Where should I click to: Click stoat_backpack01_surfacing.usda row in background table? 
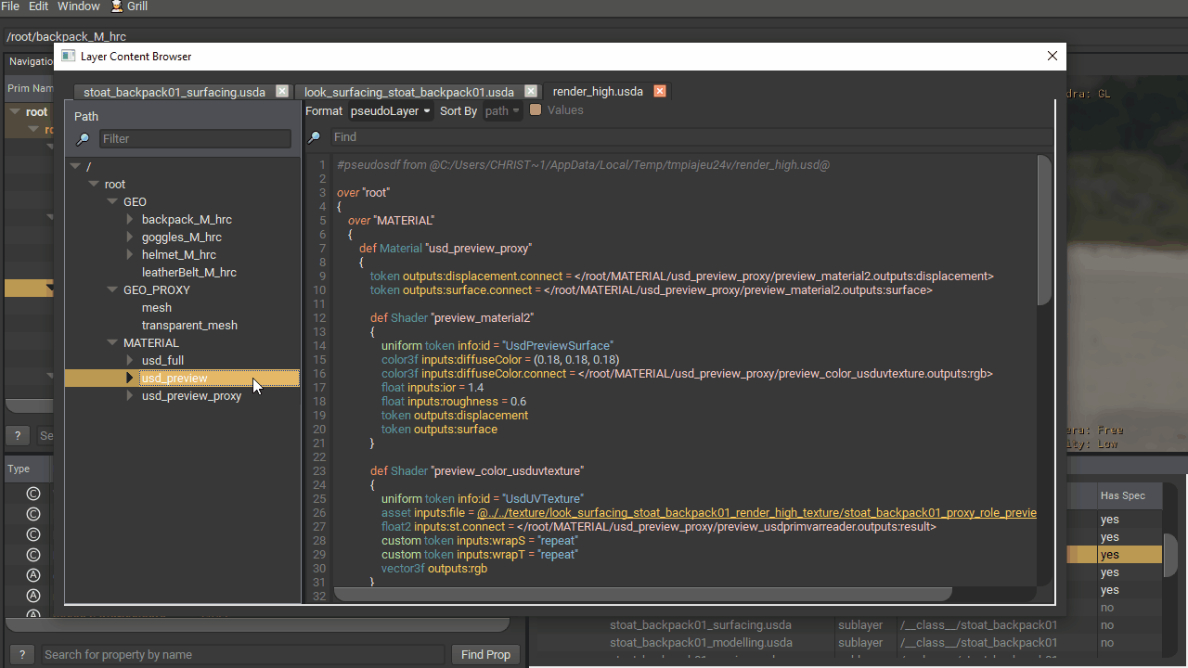[x=701, y=625]
